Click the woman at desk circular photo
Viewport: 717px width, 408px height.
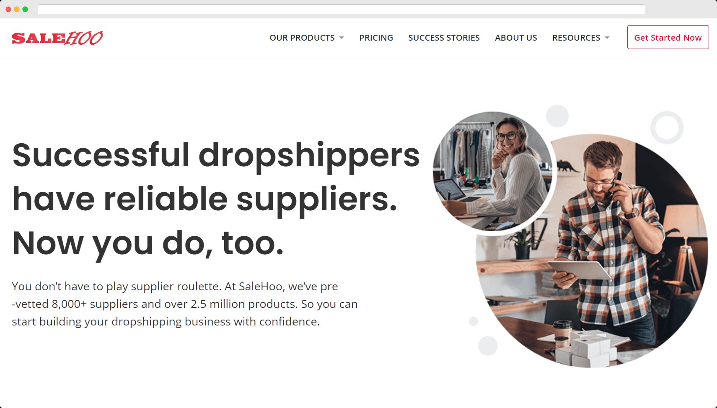(x=493, y=171)
